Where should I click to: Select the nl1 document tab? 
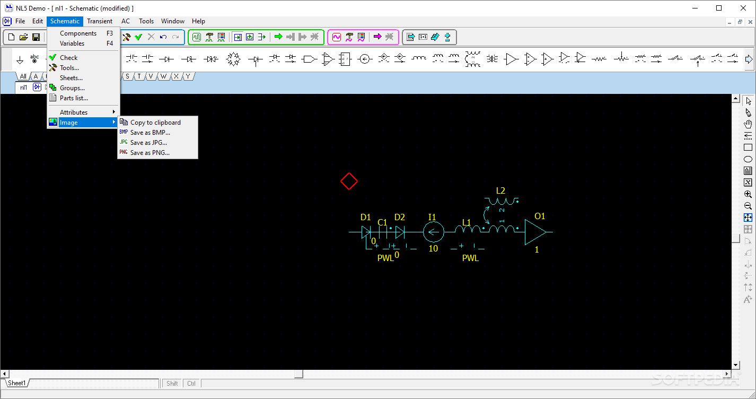(24, 88)
